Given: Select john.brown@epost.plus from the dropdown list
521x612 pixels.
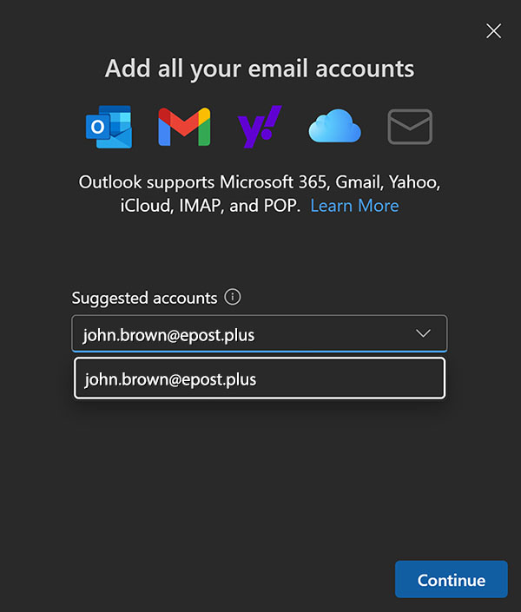Looking at the screenshot, I should (260, 378).
